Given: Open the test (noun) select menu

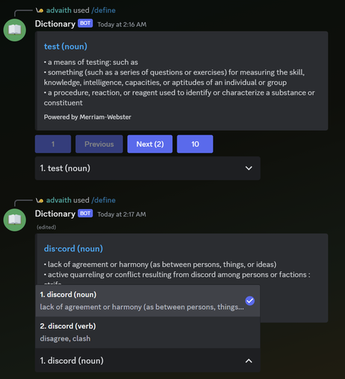Looking at the screenshot, I should [x=147, y=168].
